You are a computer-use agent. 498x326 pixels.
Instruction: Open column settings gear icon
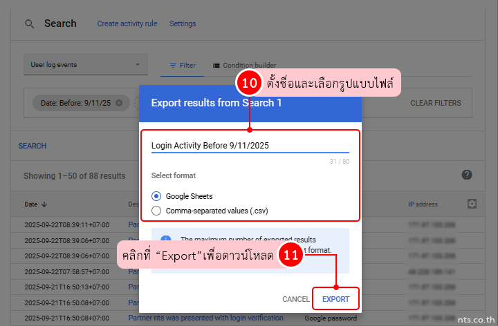coord(472,204)
